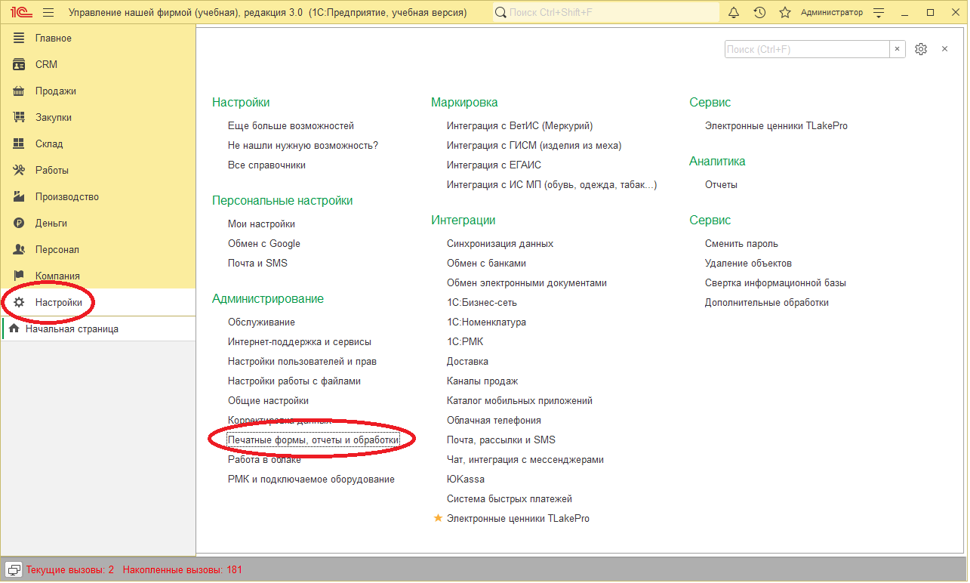Select the Склад section in sidebar
970x583 pixels.
[x=49, y=144]
